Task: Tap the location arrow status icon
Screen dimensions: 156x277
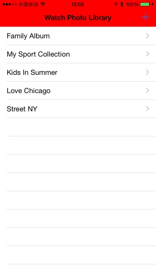Action: 116,4
